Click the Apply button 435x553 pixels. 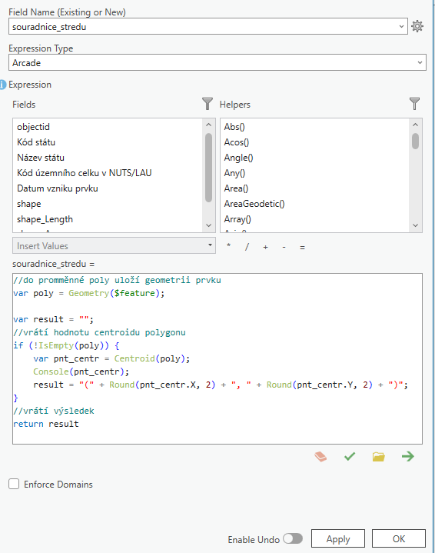[x=337, y=539]
